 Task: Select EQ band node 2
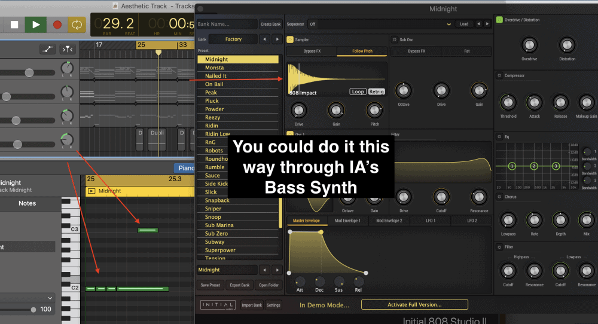pyautogui.click(x=534, y=166)
